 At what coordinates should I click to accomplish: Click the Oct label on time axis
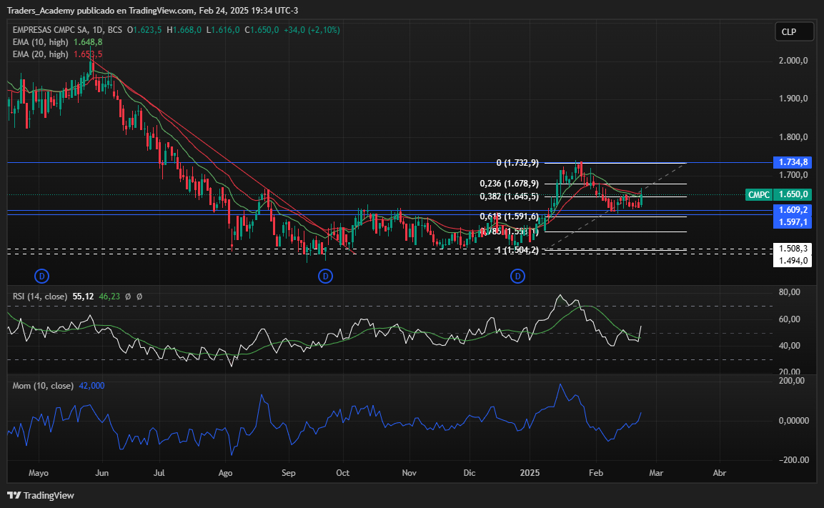[342, 473]
